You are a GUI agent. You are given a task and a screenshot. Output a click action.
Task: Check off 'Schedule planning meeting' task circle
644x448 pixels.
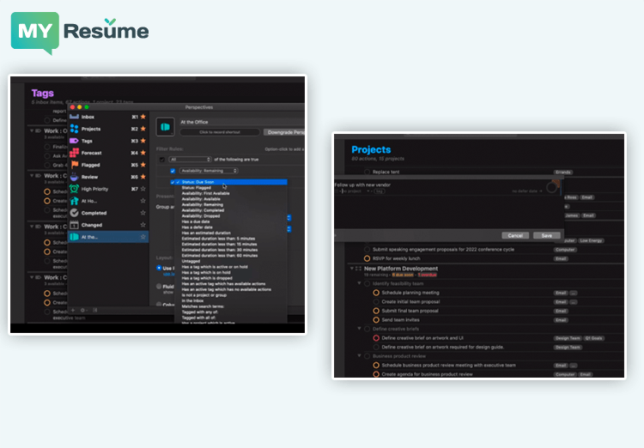tap(376, 292)
